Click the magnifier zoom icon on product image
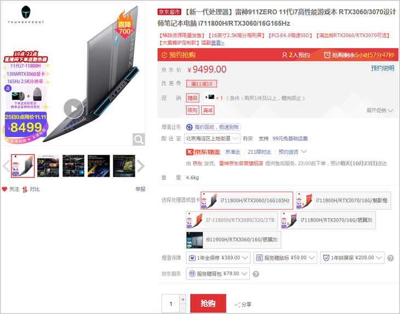The image size is (400, 314). pyautogui.click(x=139, y=139)
